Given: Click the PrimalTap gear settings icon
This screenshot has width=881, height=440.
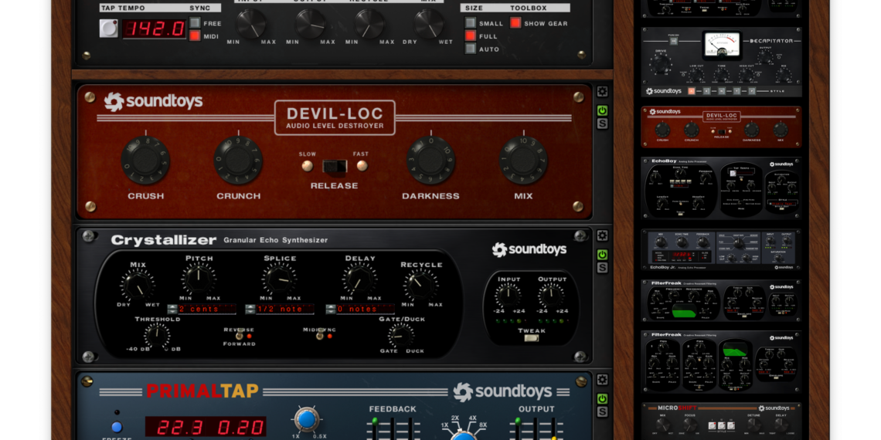Looking at the screenshot, I should pos(602,380).
